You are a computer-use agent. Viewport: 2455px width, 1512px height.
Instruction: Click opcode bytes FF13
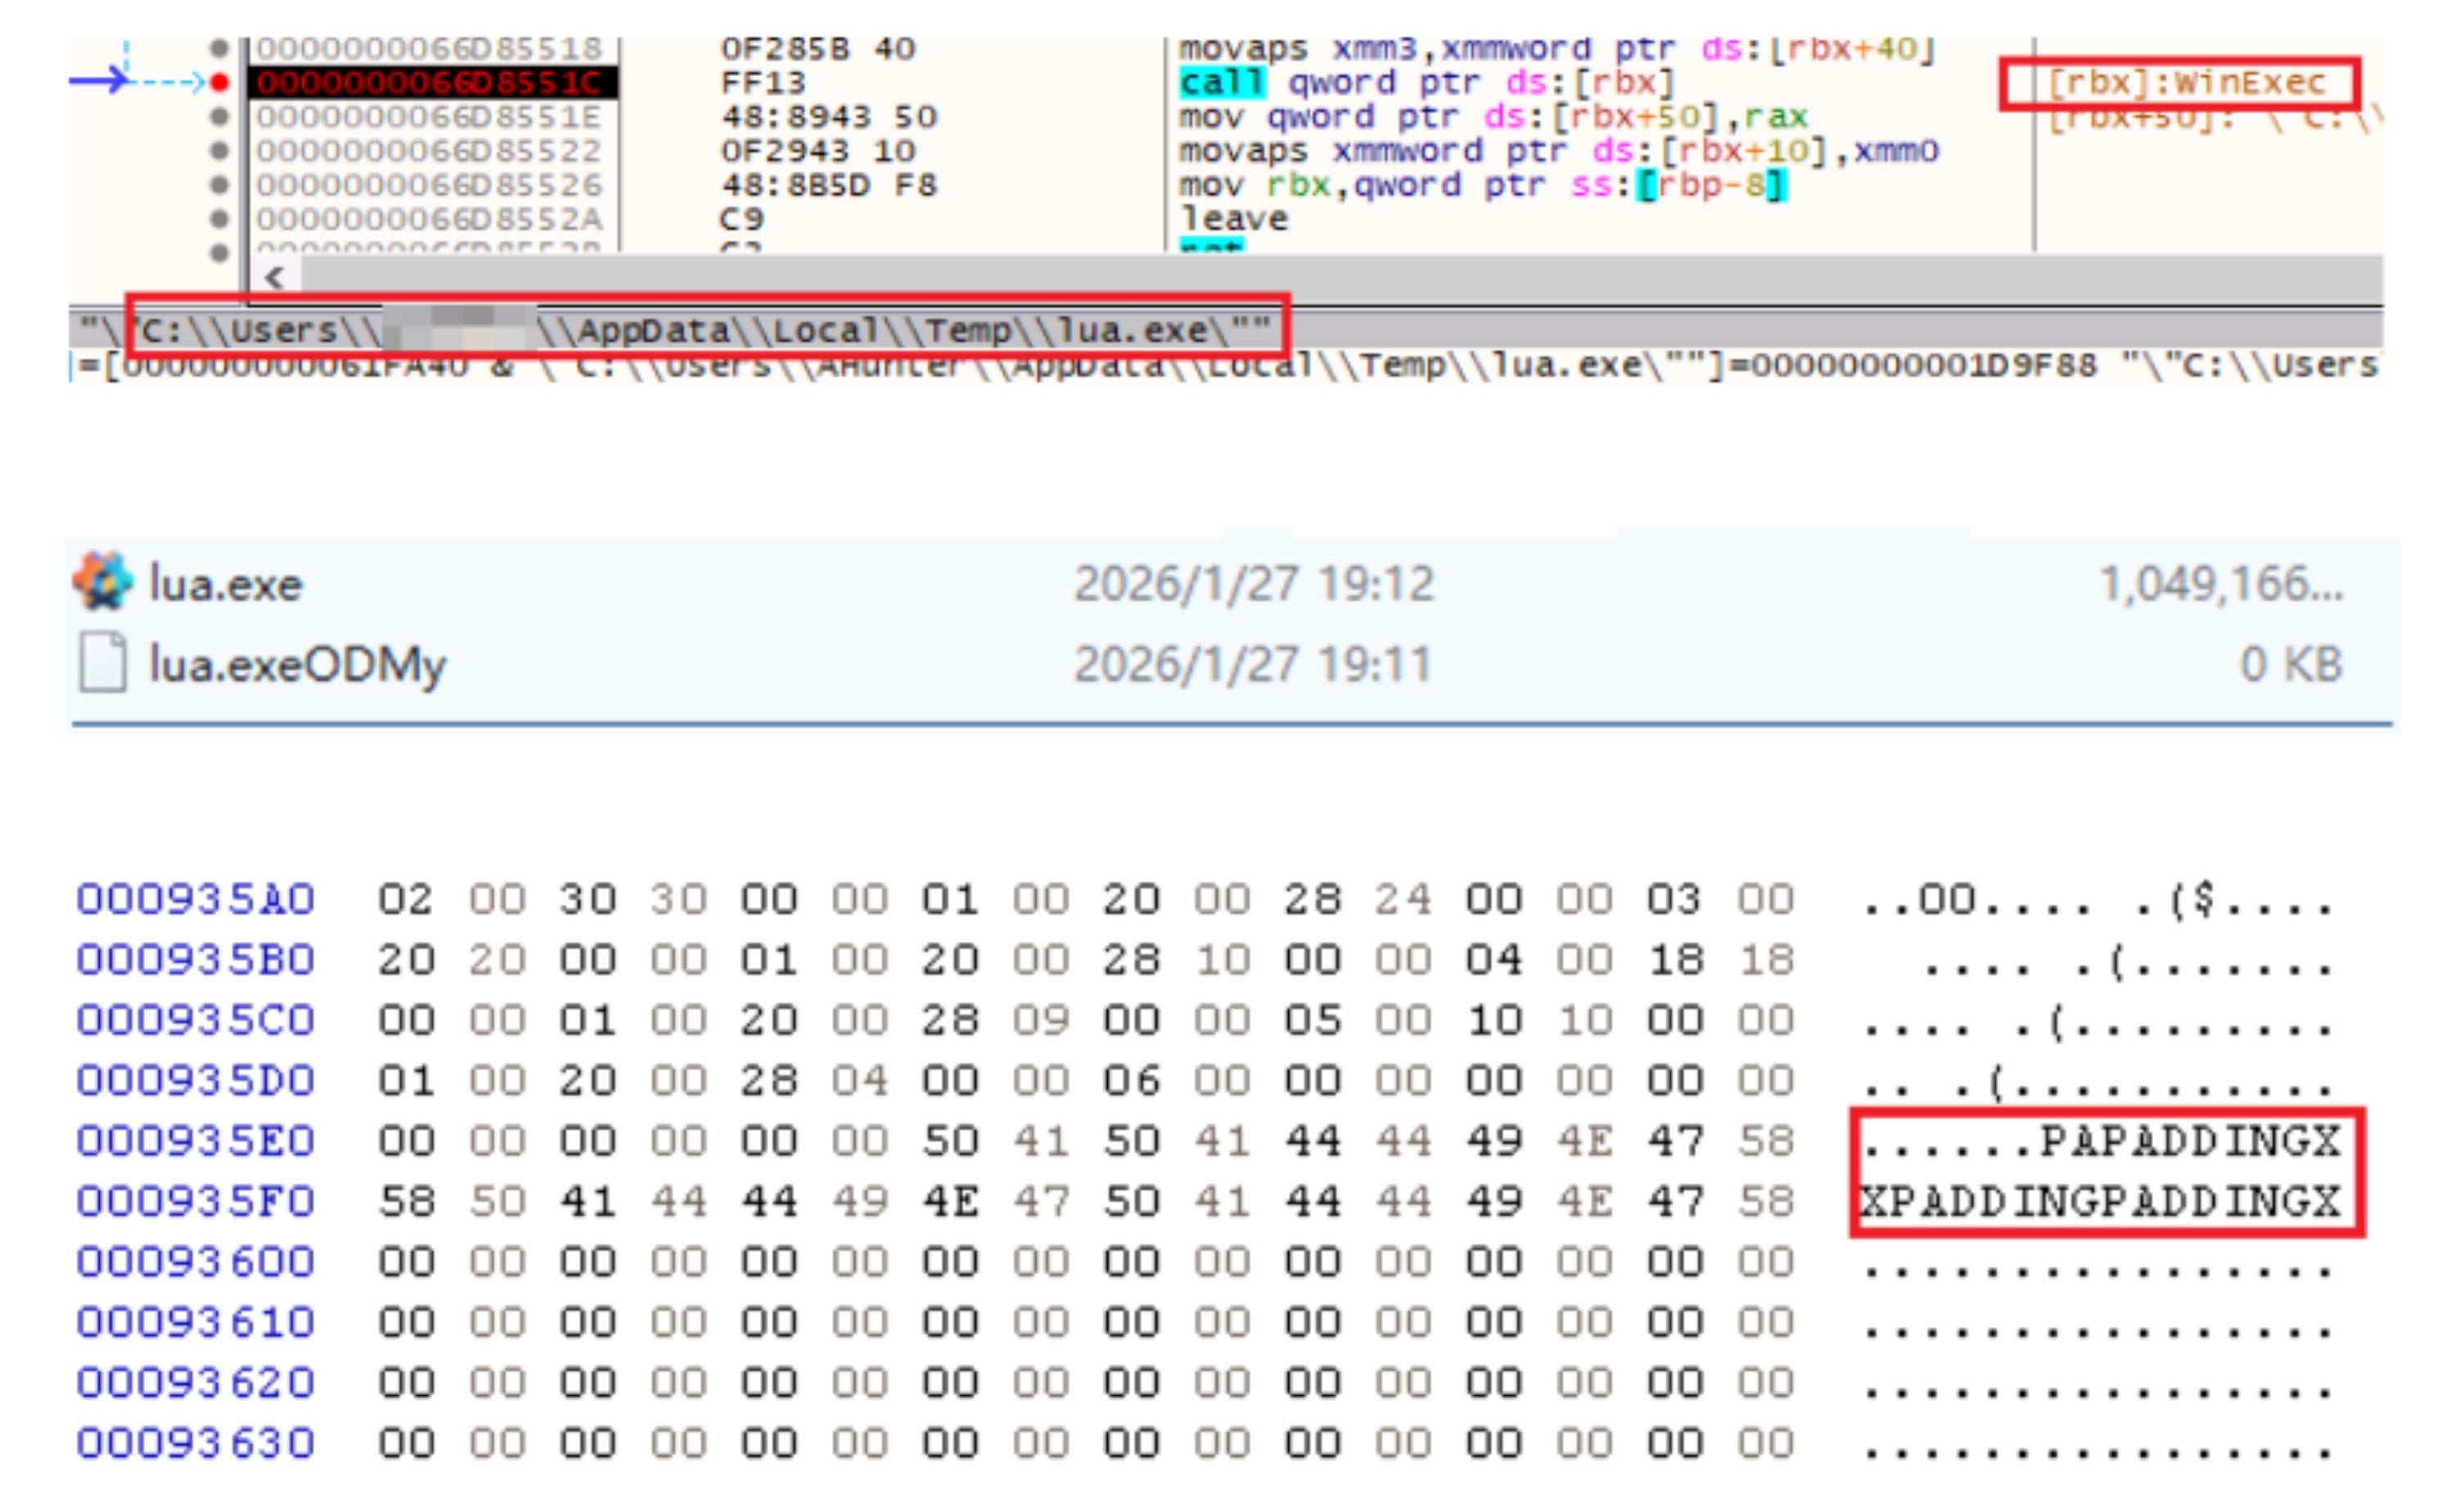coord(763,82)
